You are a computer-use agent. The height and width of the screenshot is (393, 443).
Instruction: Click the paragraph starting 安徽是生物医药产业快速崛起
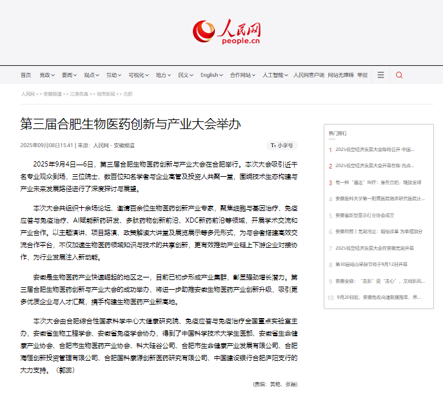tap(159, 290)
